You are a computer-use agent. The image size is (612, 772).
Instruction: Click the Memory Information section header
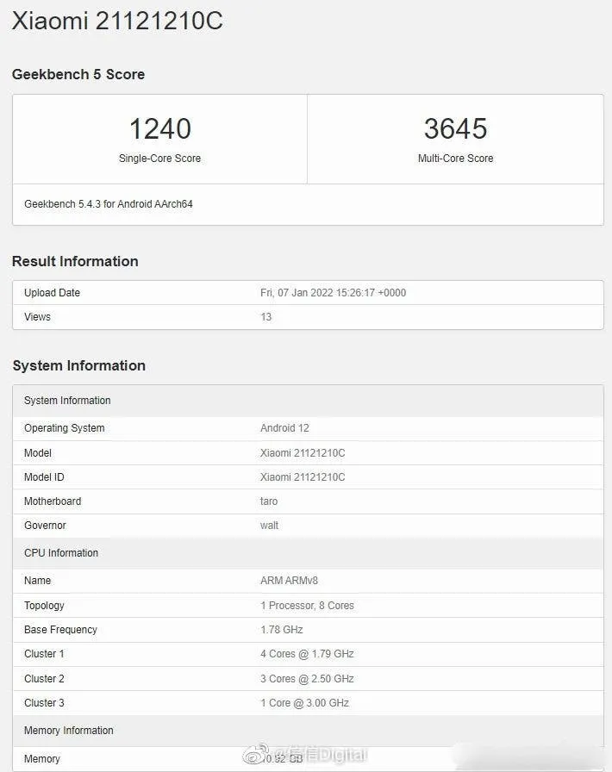(69, 731)
